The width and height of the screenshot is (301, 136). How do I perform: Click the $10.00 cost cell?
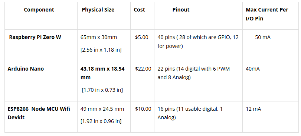pos(143,109)
